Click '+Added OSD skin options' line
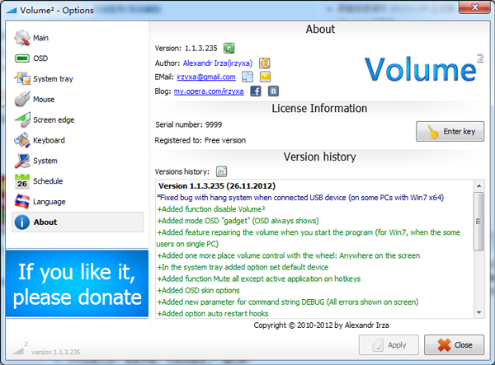495x365 pixels. (x=199, y=290)
